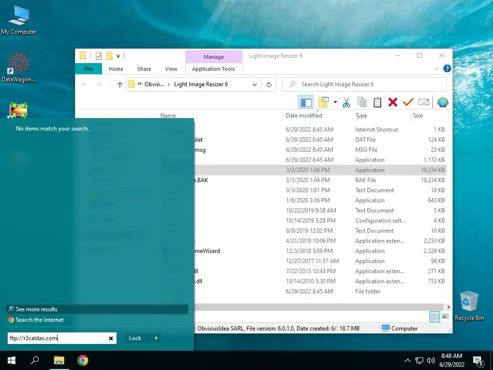Select the 19,234 KB BAK File row
Viewport: 493px width, 370px height.
320,180
